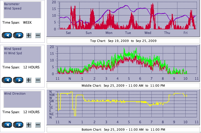Click the middle chart's minus button
201x133 pixels.
tap(38, 80)
